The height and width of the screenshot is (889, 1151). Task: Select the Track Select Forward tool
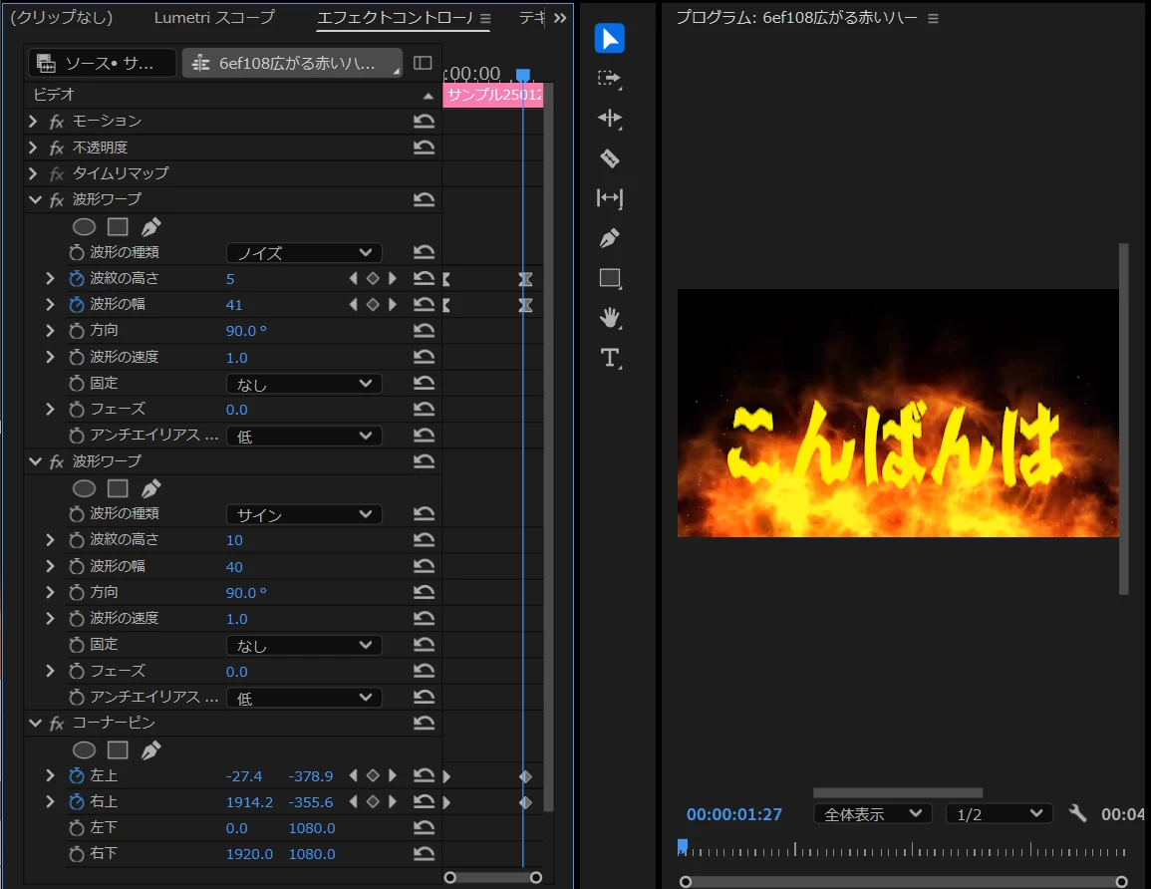609,79
